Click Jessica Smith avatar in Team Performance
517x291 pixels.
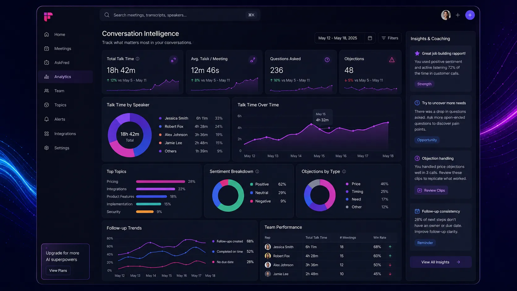(268, 247)
